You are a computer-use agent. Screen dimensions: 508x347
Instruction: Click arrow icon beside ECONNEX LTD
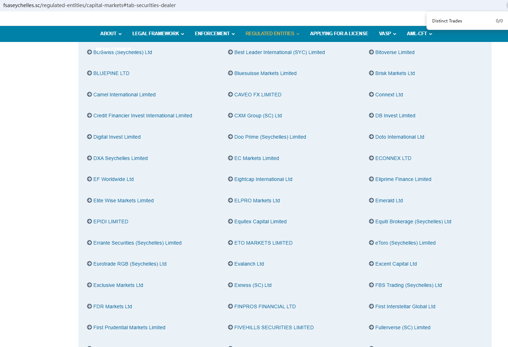(371, 158)
